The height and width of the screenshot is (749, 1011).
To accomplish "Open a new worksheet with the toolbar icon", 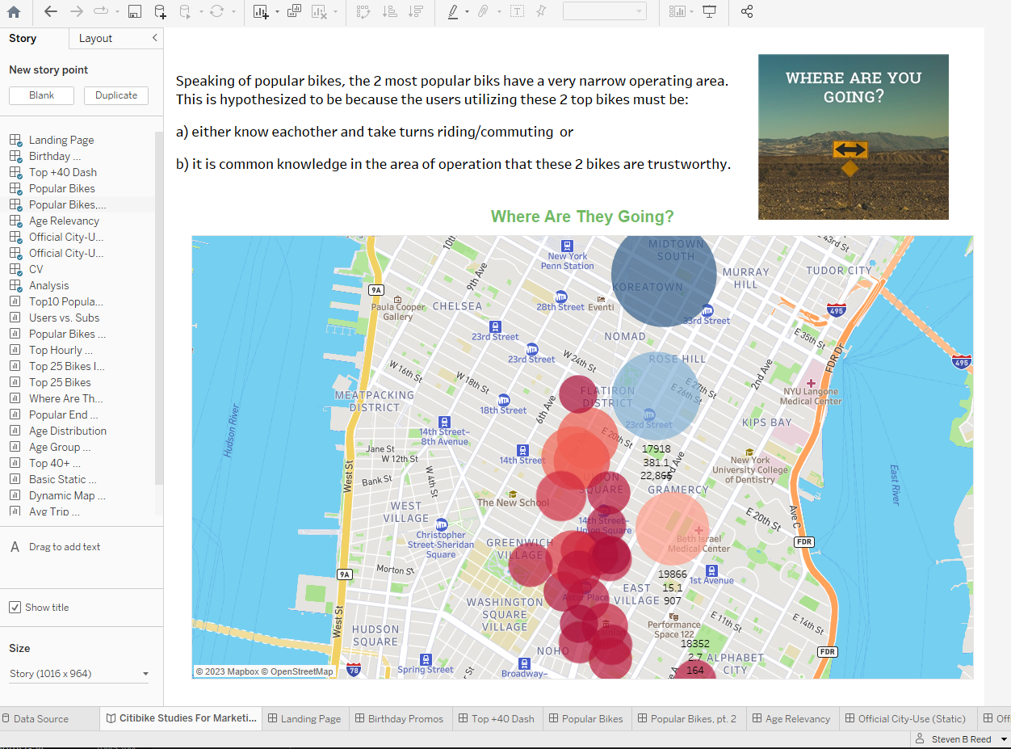I will (x=260, y=11).
